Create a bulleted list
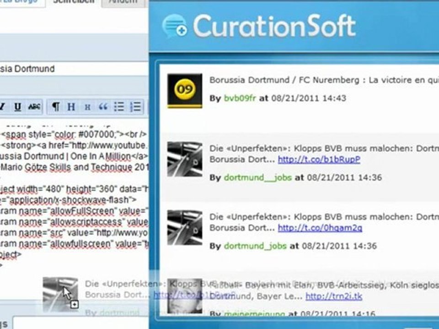Image resolution: width=439 pixels, height=329 pixels. coord(119,106)
